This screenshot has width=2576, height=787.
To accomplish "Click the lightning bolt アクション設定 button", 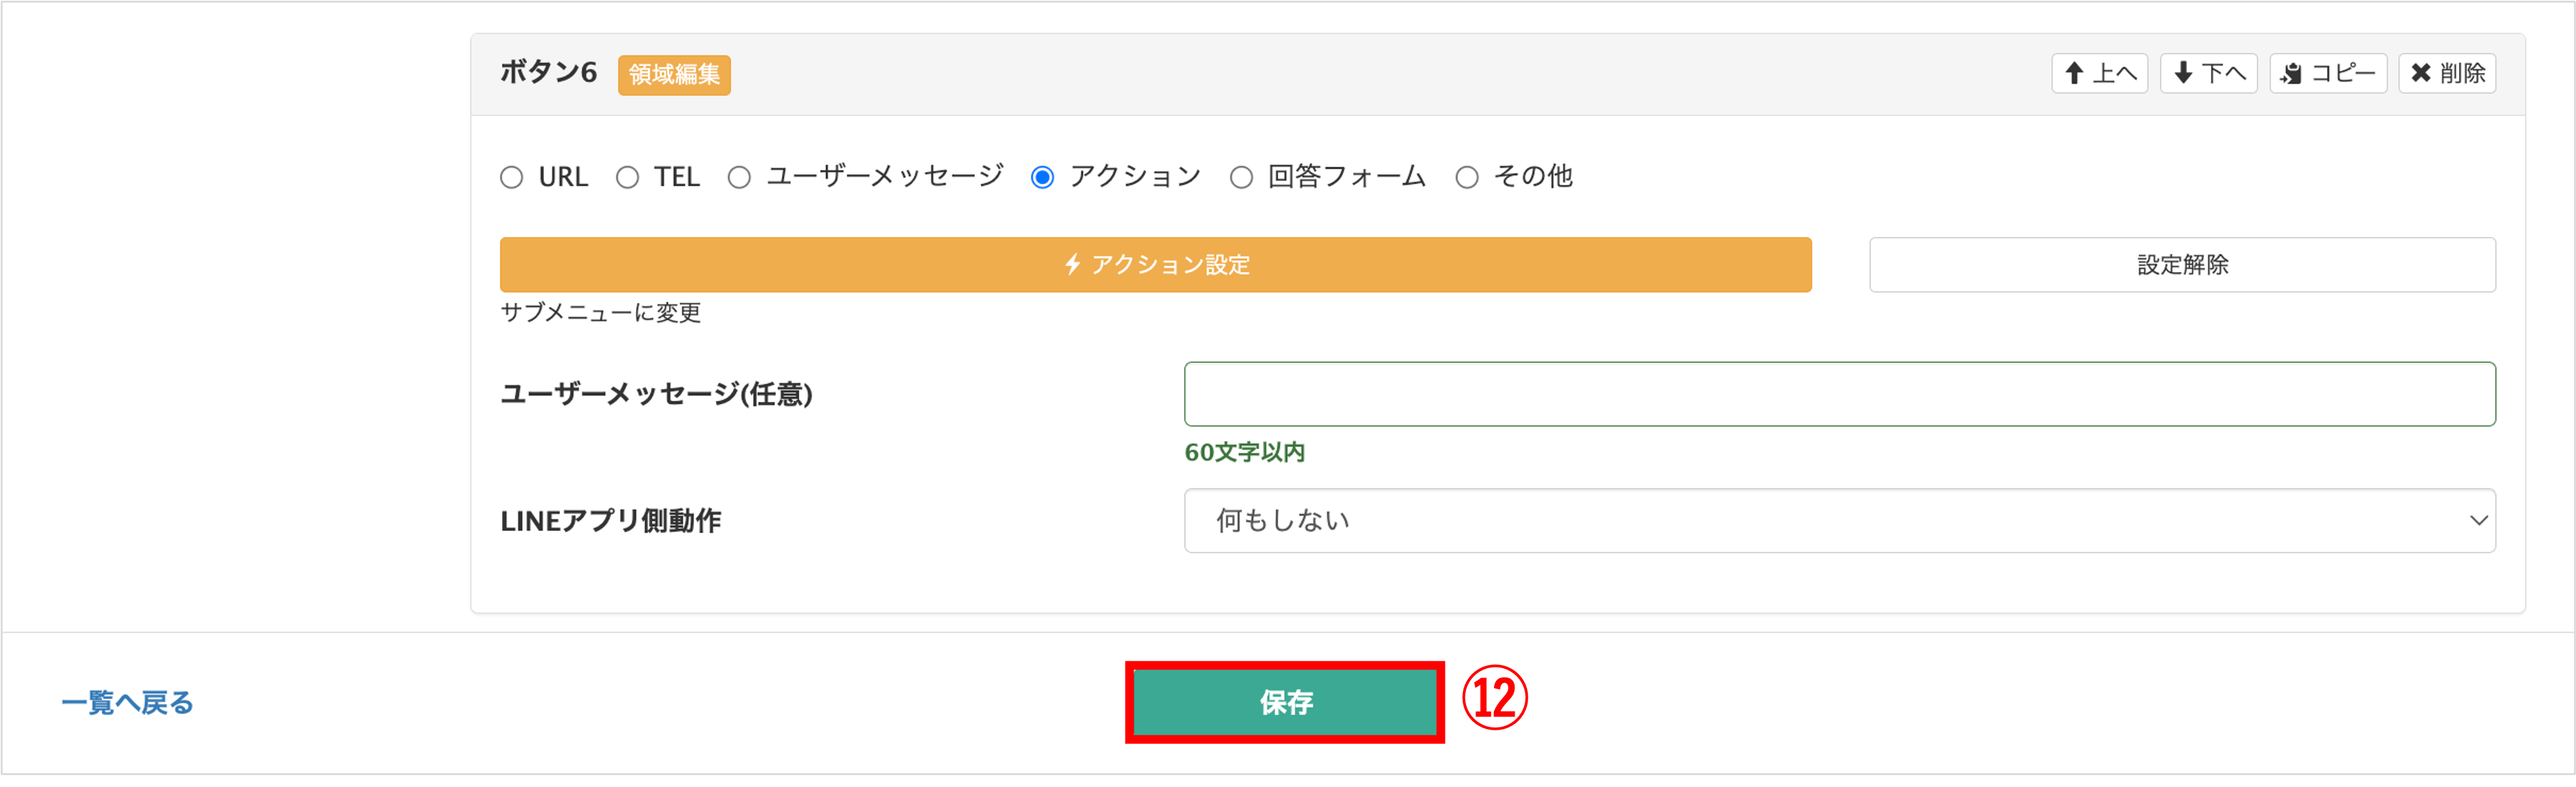I will (1155, 265).
